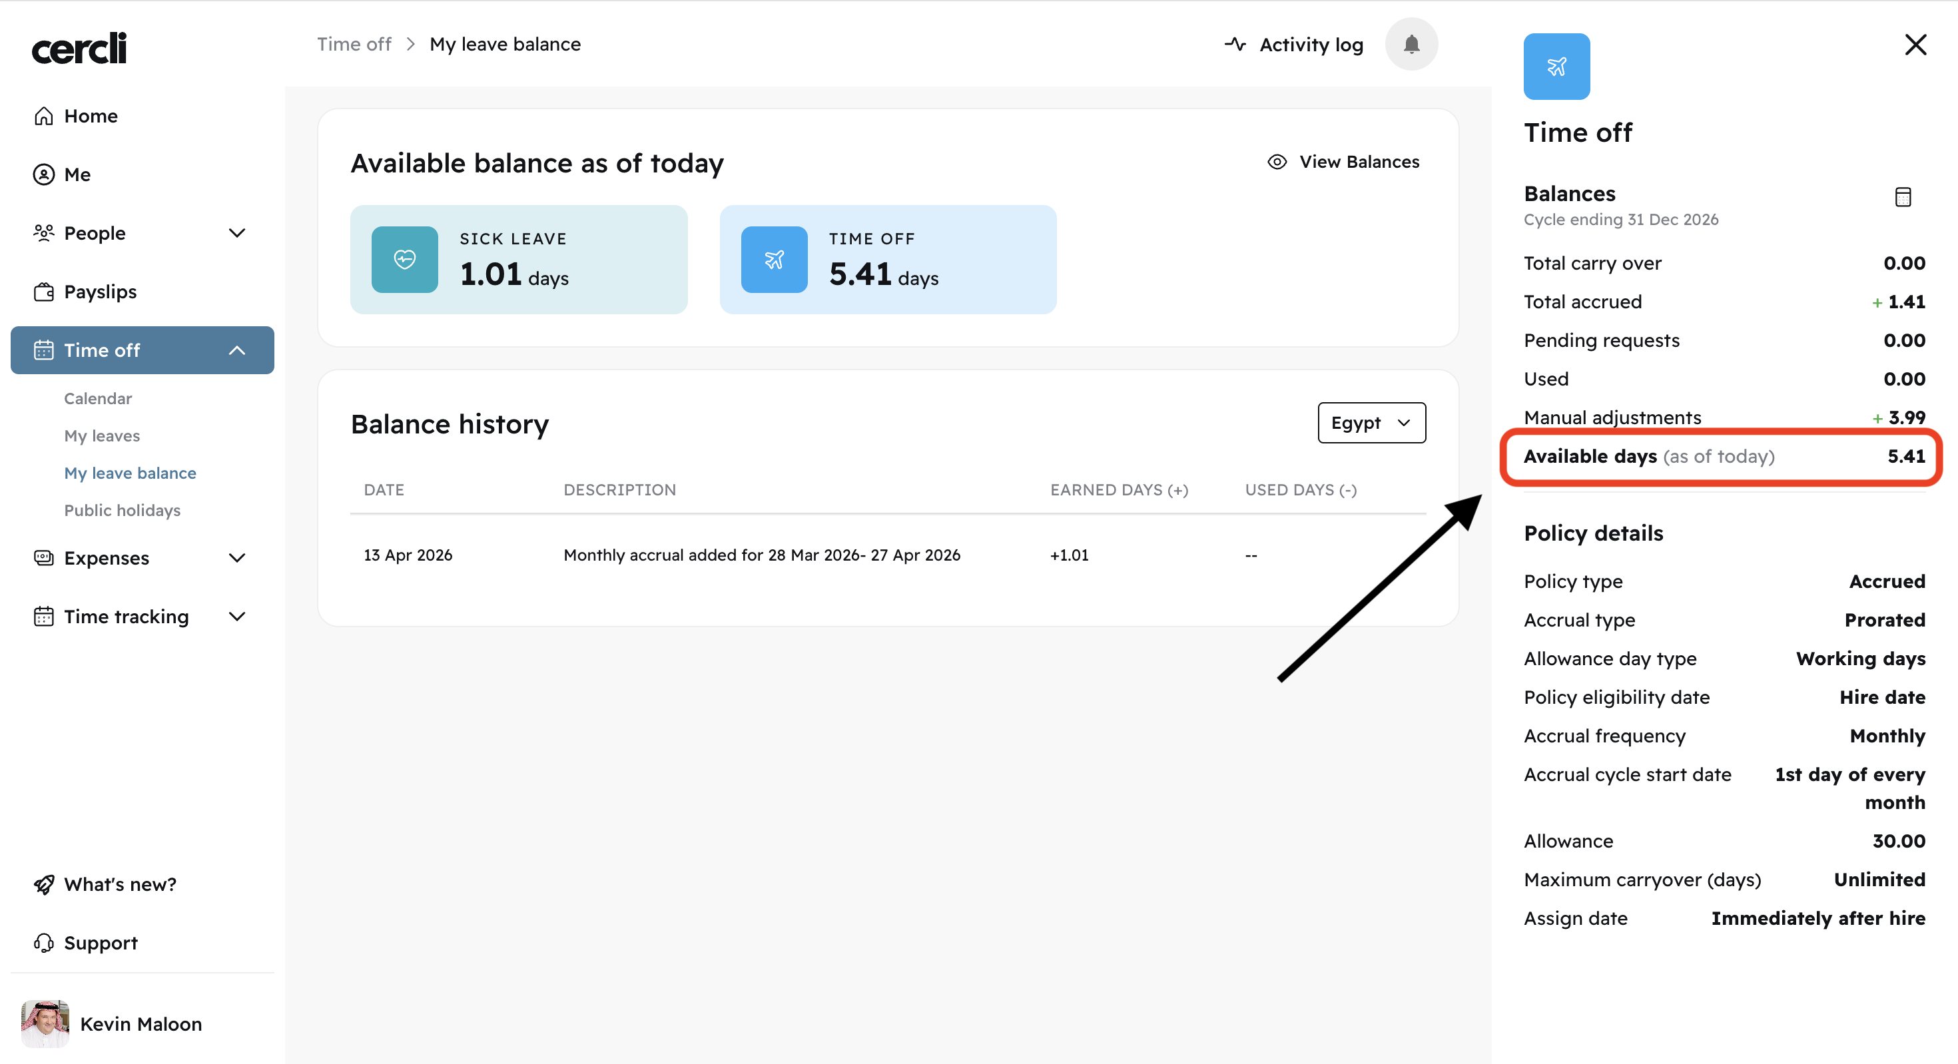The width and height of the screenshot is (1958, 1064).
Task: Click the calculator icon beside Balances
Action: tap(1903, 197)
